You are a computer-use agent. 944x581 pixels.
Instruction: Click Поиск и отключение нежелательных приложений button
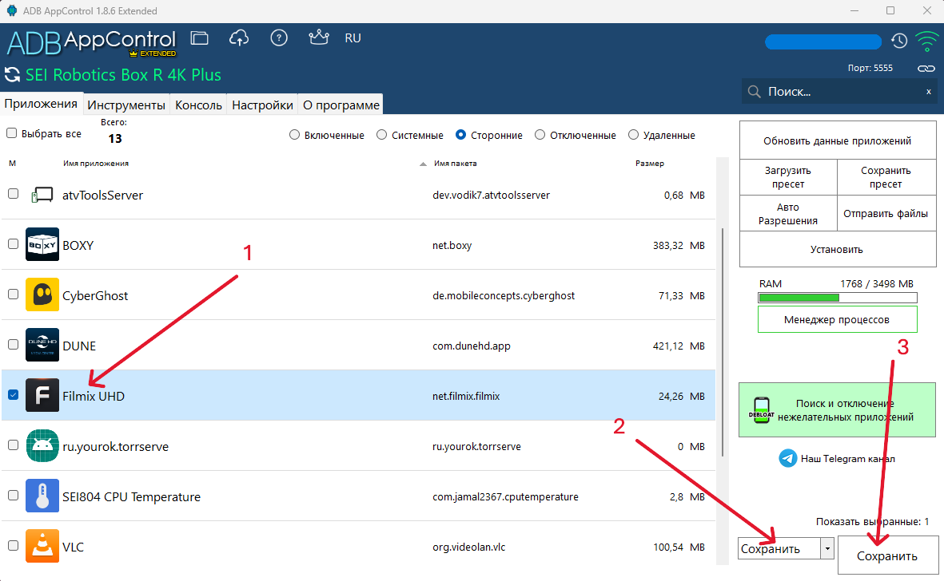coord(838,410)
